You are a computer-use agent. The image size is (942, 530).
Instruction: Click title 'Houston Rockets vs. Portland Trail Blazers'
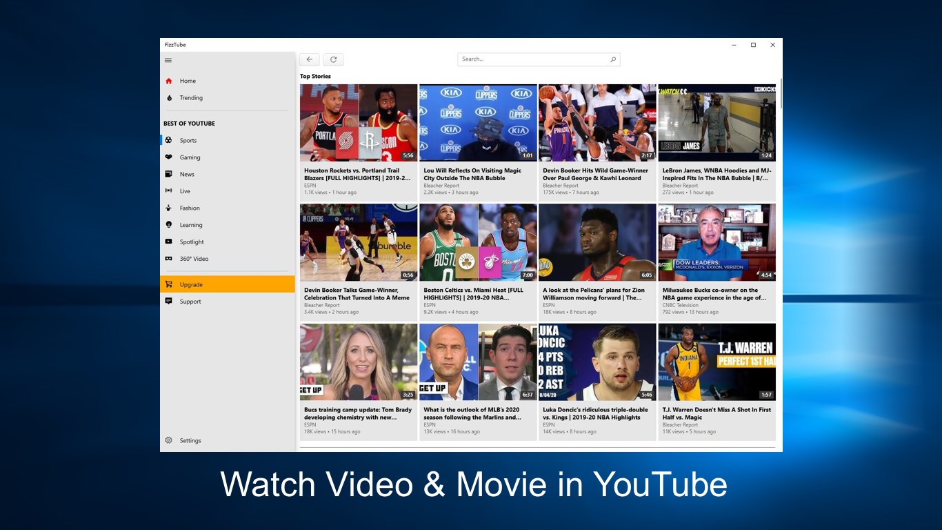[357, 174]
